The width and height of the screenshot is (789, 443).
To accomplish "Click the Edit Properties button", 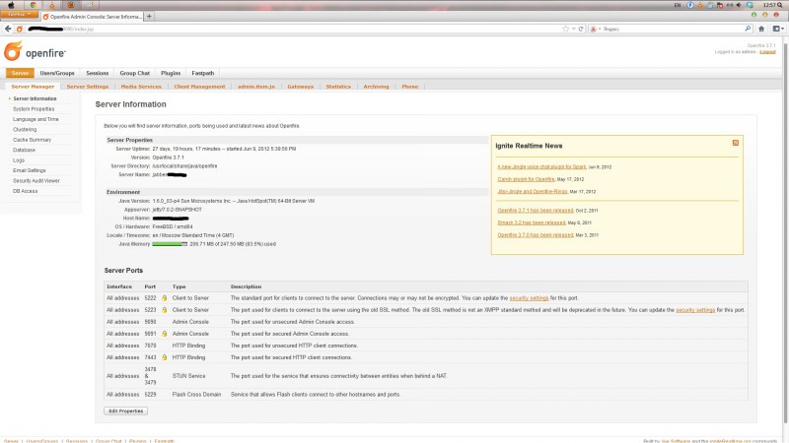I will pyautogui.click(x=126, y=411).
